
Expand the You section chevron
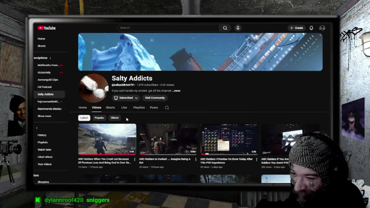pyautogui.click(x=37, y=128)
